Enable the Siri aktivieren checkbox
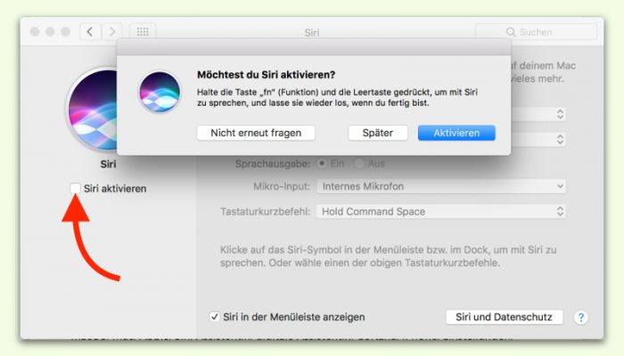This screenshot has width=624, height=356. (x=75, y=189)
